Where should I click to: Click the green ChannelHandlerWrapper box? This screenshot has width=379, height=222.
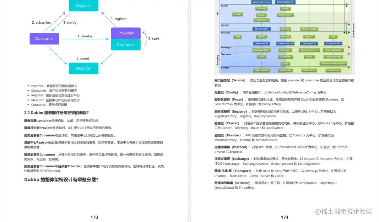[x=333, y=64]
